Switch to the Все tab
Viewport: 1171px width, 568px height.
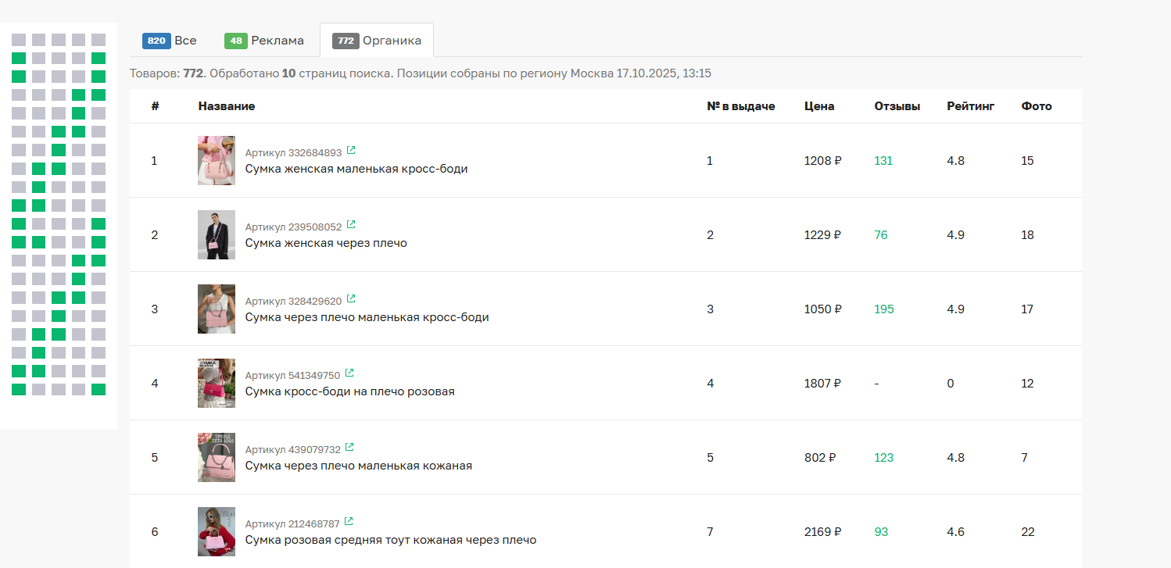tap(170, 41)
